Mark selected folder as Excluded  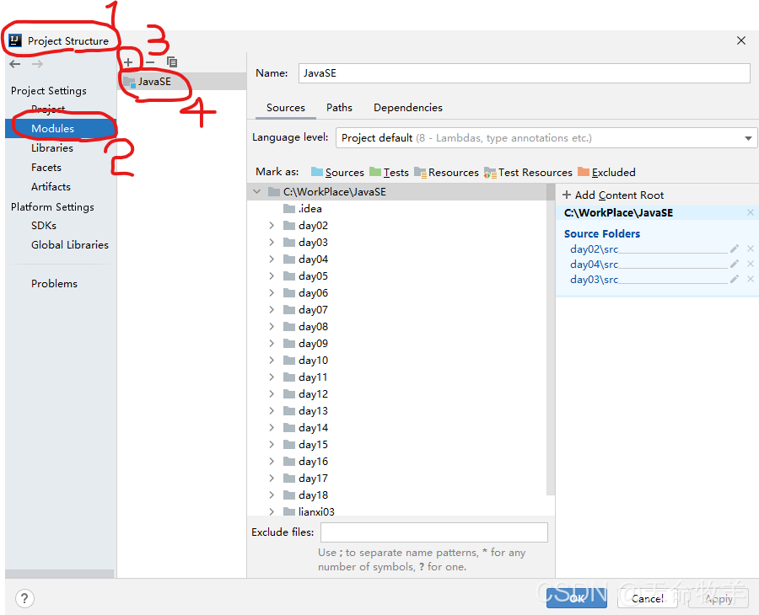pos(606,172)
